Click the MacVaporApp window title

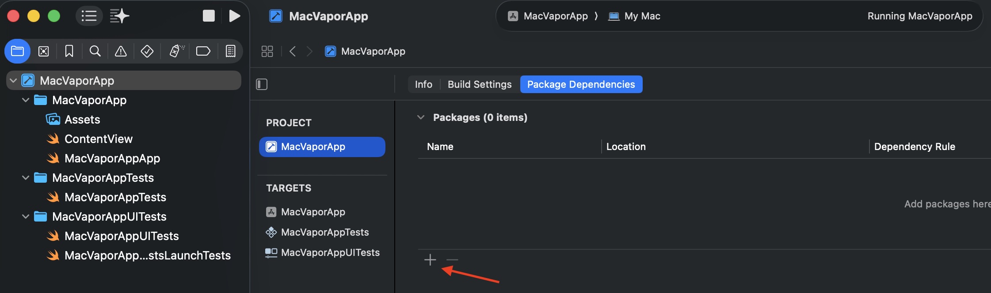328,16
